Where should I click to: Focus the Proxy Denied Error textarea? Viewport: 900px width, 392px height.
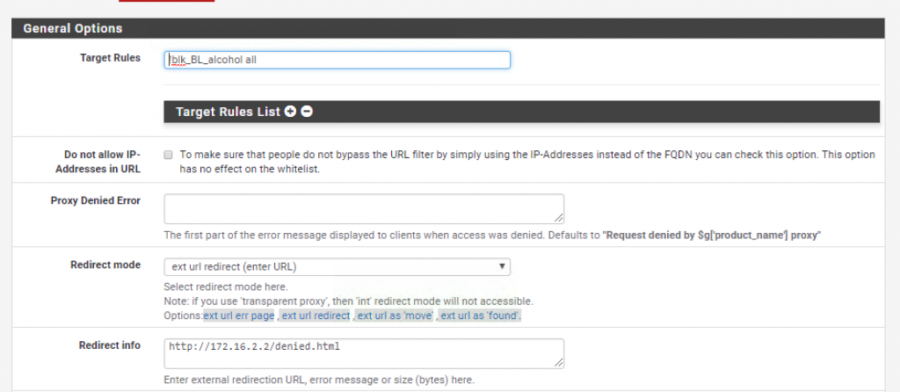[x=364, y=208]
